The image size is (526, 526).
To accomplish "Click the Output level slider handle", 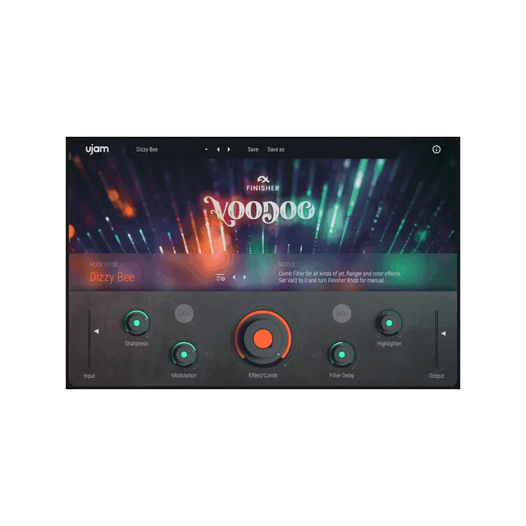I will pyautogui.click(x=443, y=333).
